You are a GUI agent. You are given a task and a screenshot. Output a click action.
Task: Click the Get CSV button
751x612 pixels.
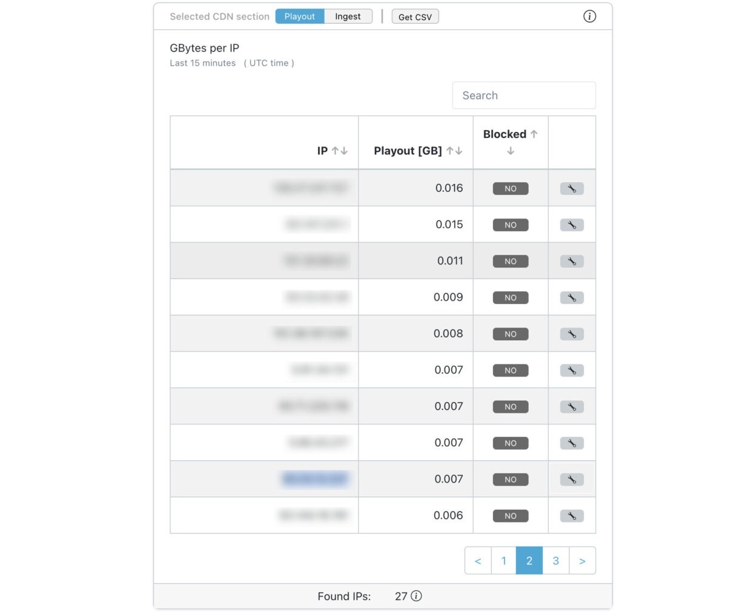click(415, 17)
